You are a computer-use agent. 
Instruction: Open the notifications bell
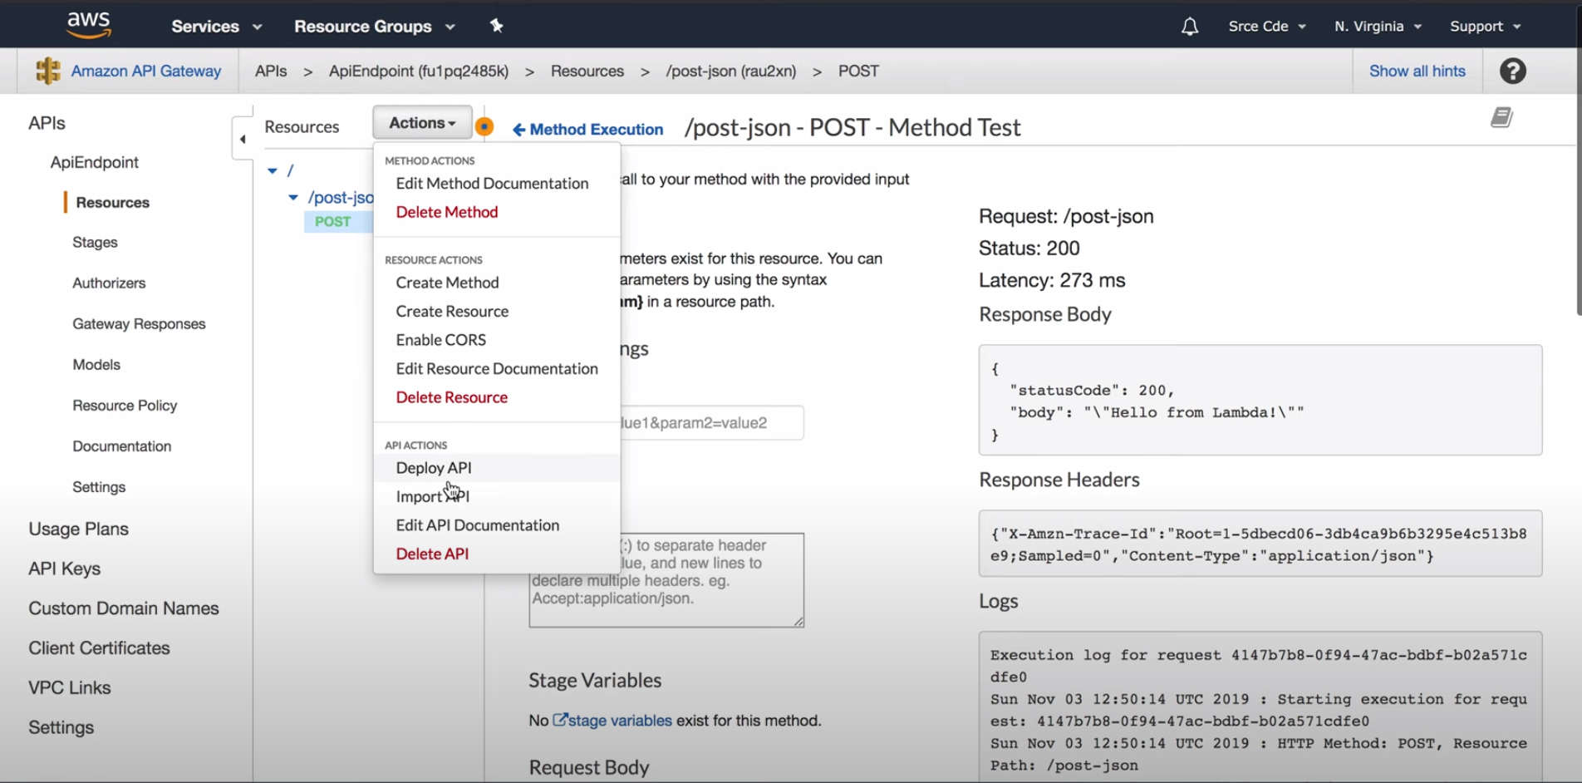point(1190,27)
